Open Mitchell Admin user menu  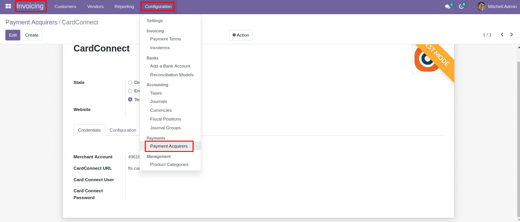[x=497, y=6]
